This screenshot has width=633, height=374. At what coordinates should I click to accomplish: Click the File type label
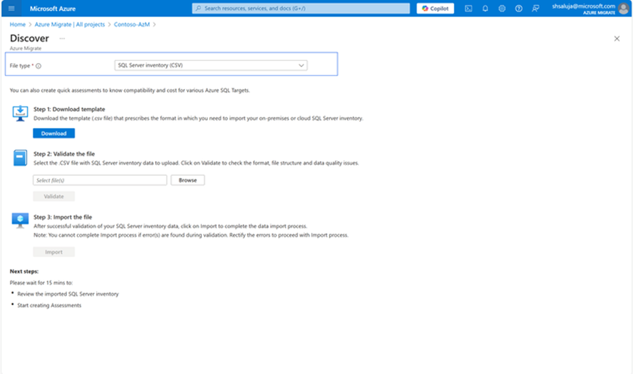[x=19, y=66]
